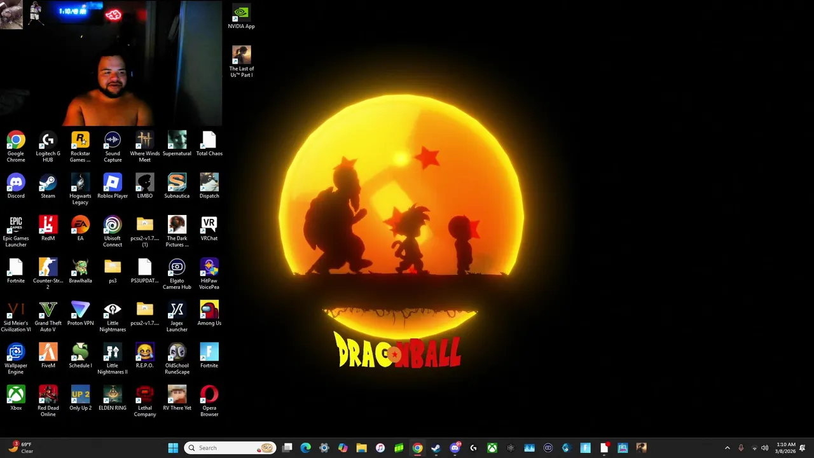Open Ubisoft Connect desktop icon
814x458 pixels.
pyautogui.click(x=113, y=232)
